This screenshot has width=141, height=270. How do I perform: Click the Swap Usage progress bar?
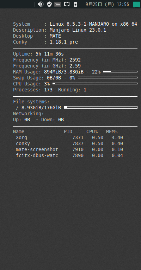[108, 77]
